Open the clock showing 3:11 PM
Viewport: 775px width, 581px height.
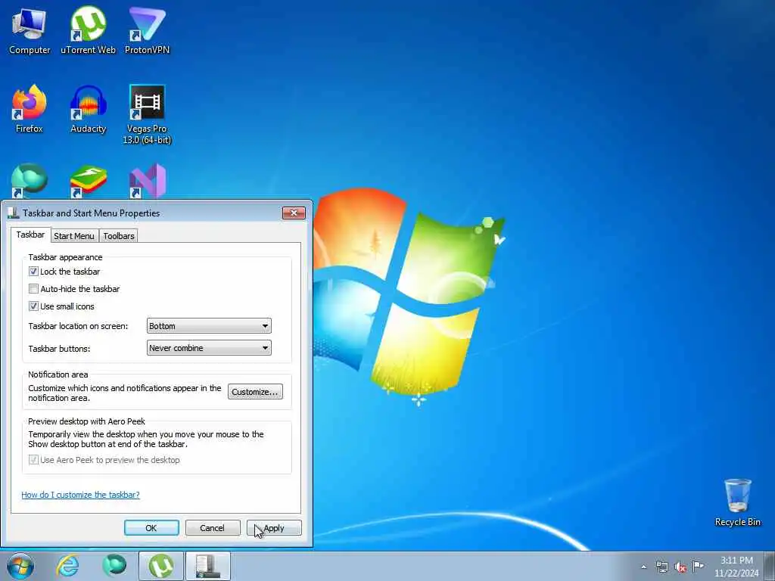pyautogui.click(x=736, y=567)
